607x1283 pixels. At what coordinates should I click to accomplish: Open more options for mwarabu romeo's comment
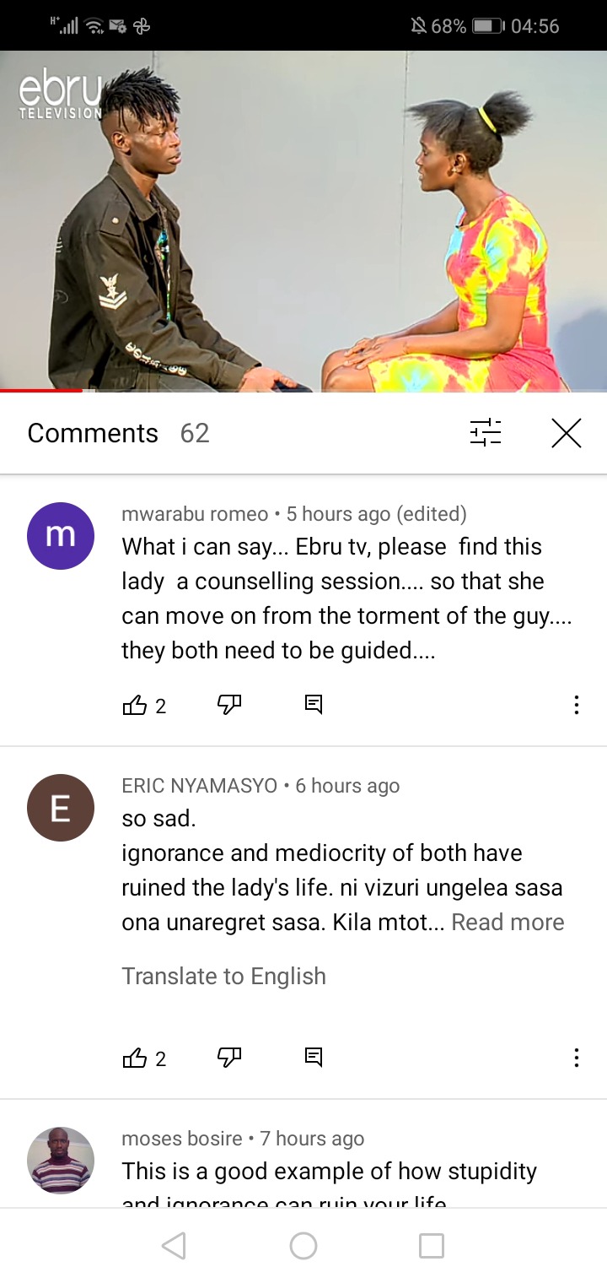[x=577, y=705]
